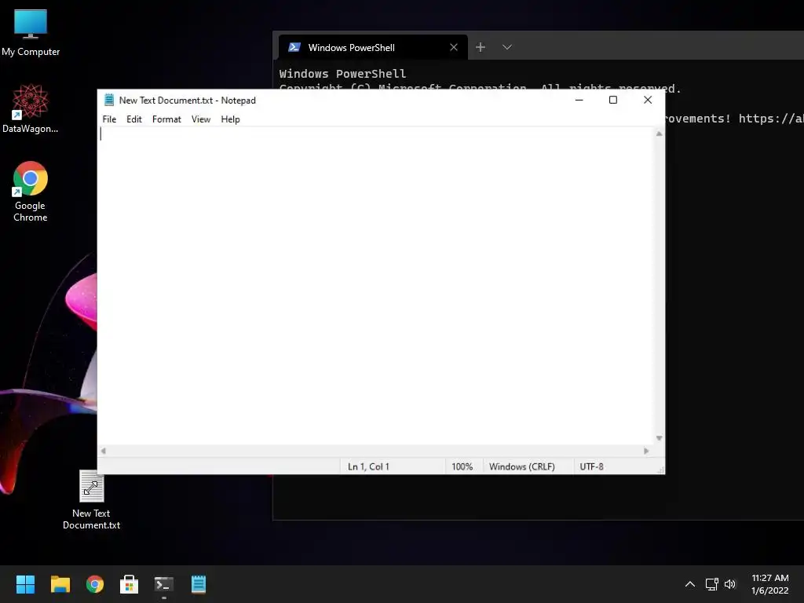Open the volume control in the tray
Viewport: 804px width, 603px height.
point(730,584)
